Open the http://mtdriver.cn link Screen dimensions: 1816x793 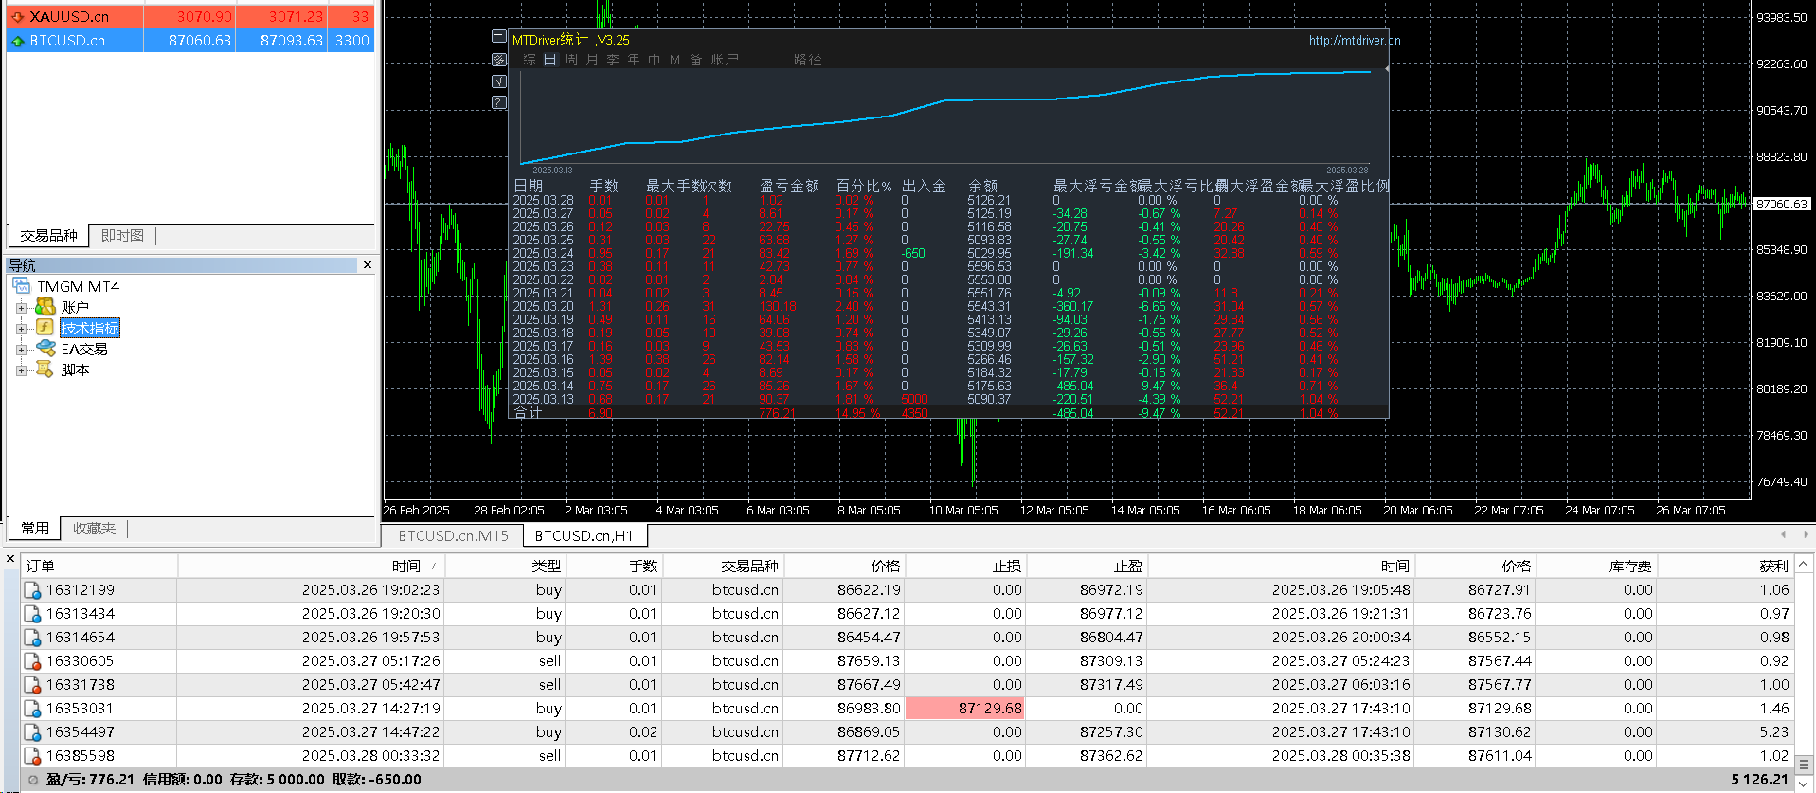[1355, 41]
